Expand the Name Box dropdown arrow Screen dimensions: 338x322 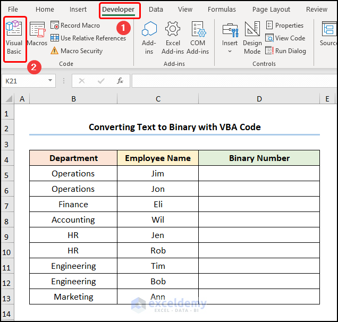50,81
